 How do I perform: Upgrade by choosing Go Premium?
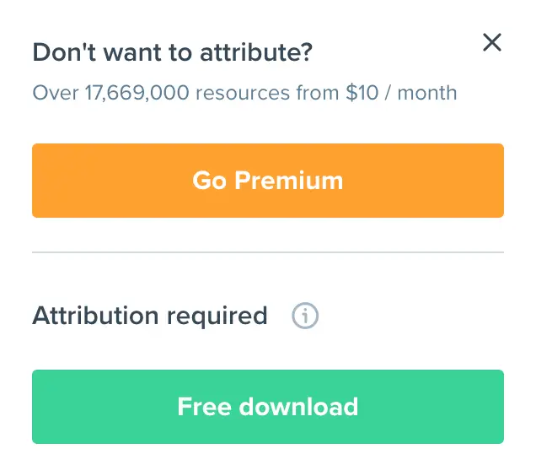click(268, 181)
